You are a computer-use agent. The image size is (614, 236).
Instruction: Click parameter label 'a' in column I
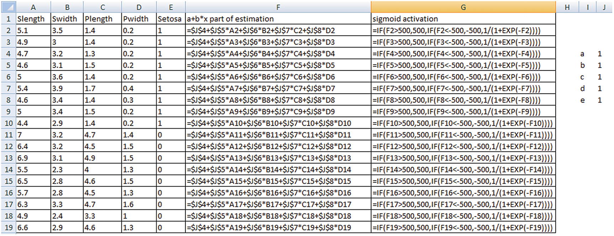(x=582, y=54)
